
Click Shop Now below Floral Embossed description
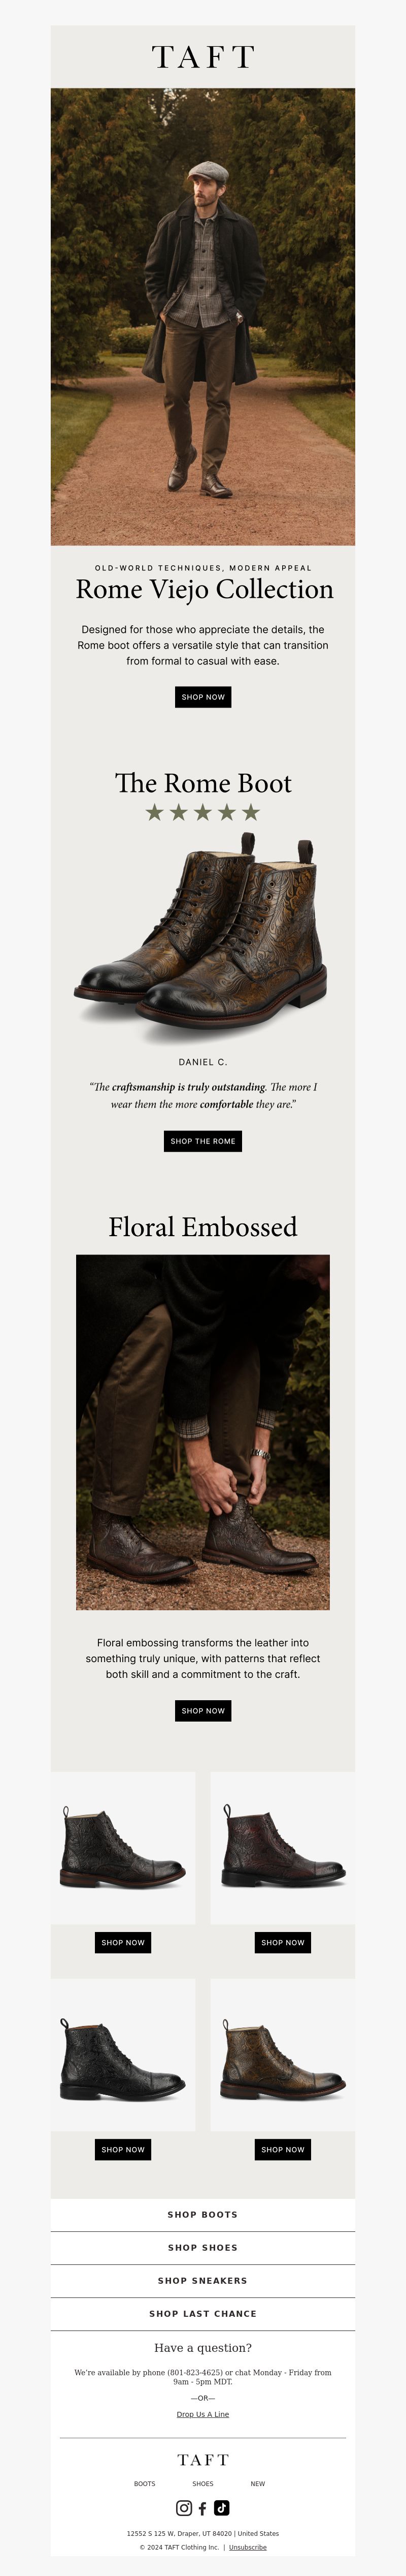coord(202,1711)
